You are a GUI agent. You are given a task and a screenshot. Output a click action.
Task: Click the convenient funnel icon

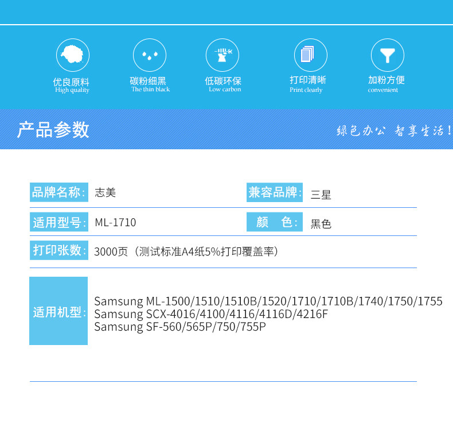(x=388, y=55)
